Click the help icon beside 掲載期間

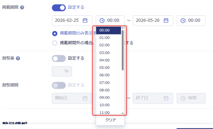pyautogui.click(x=22, y=7)
